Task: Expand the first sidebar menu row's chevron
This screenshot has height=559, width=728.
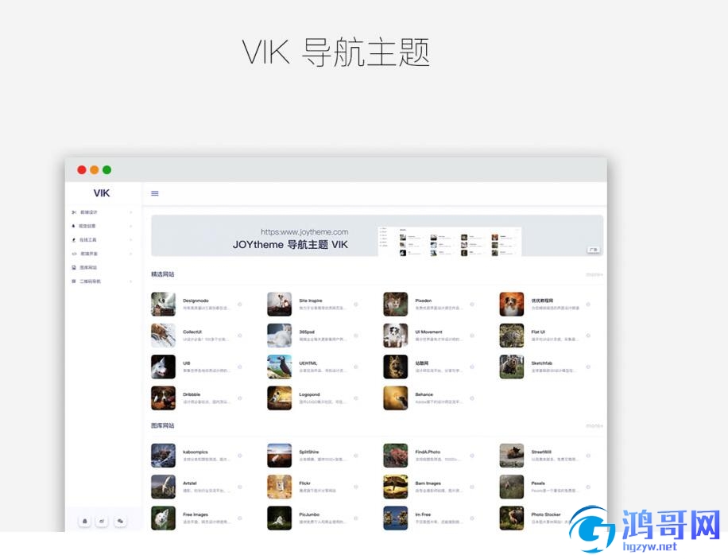Action: (x=131, y=212)
